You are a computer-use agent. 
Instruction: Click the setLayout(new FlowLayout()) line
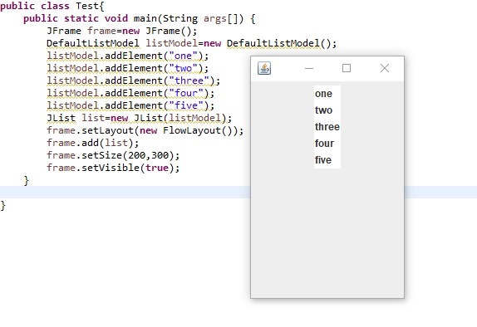point(145,130)
